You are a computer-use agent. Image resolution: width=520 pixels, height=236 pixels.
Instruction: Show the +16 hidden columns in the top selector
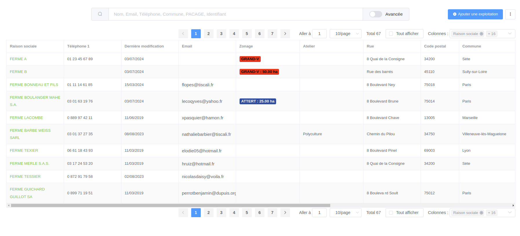coord(492,34)
